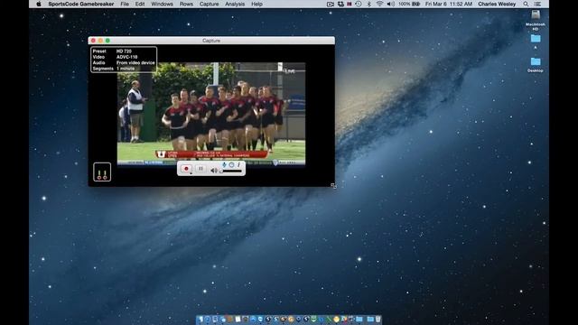The height and width of the screenshot is (325, 578).
Task: Click the date and time Fri Mar 6
Action: coord(449,4)
